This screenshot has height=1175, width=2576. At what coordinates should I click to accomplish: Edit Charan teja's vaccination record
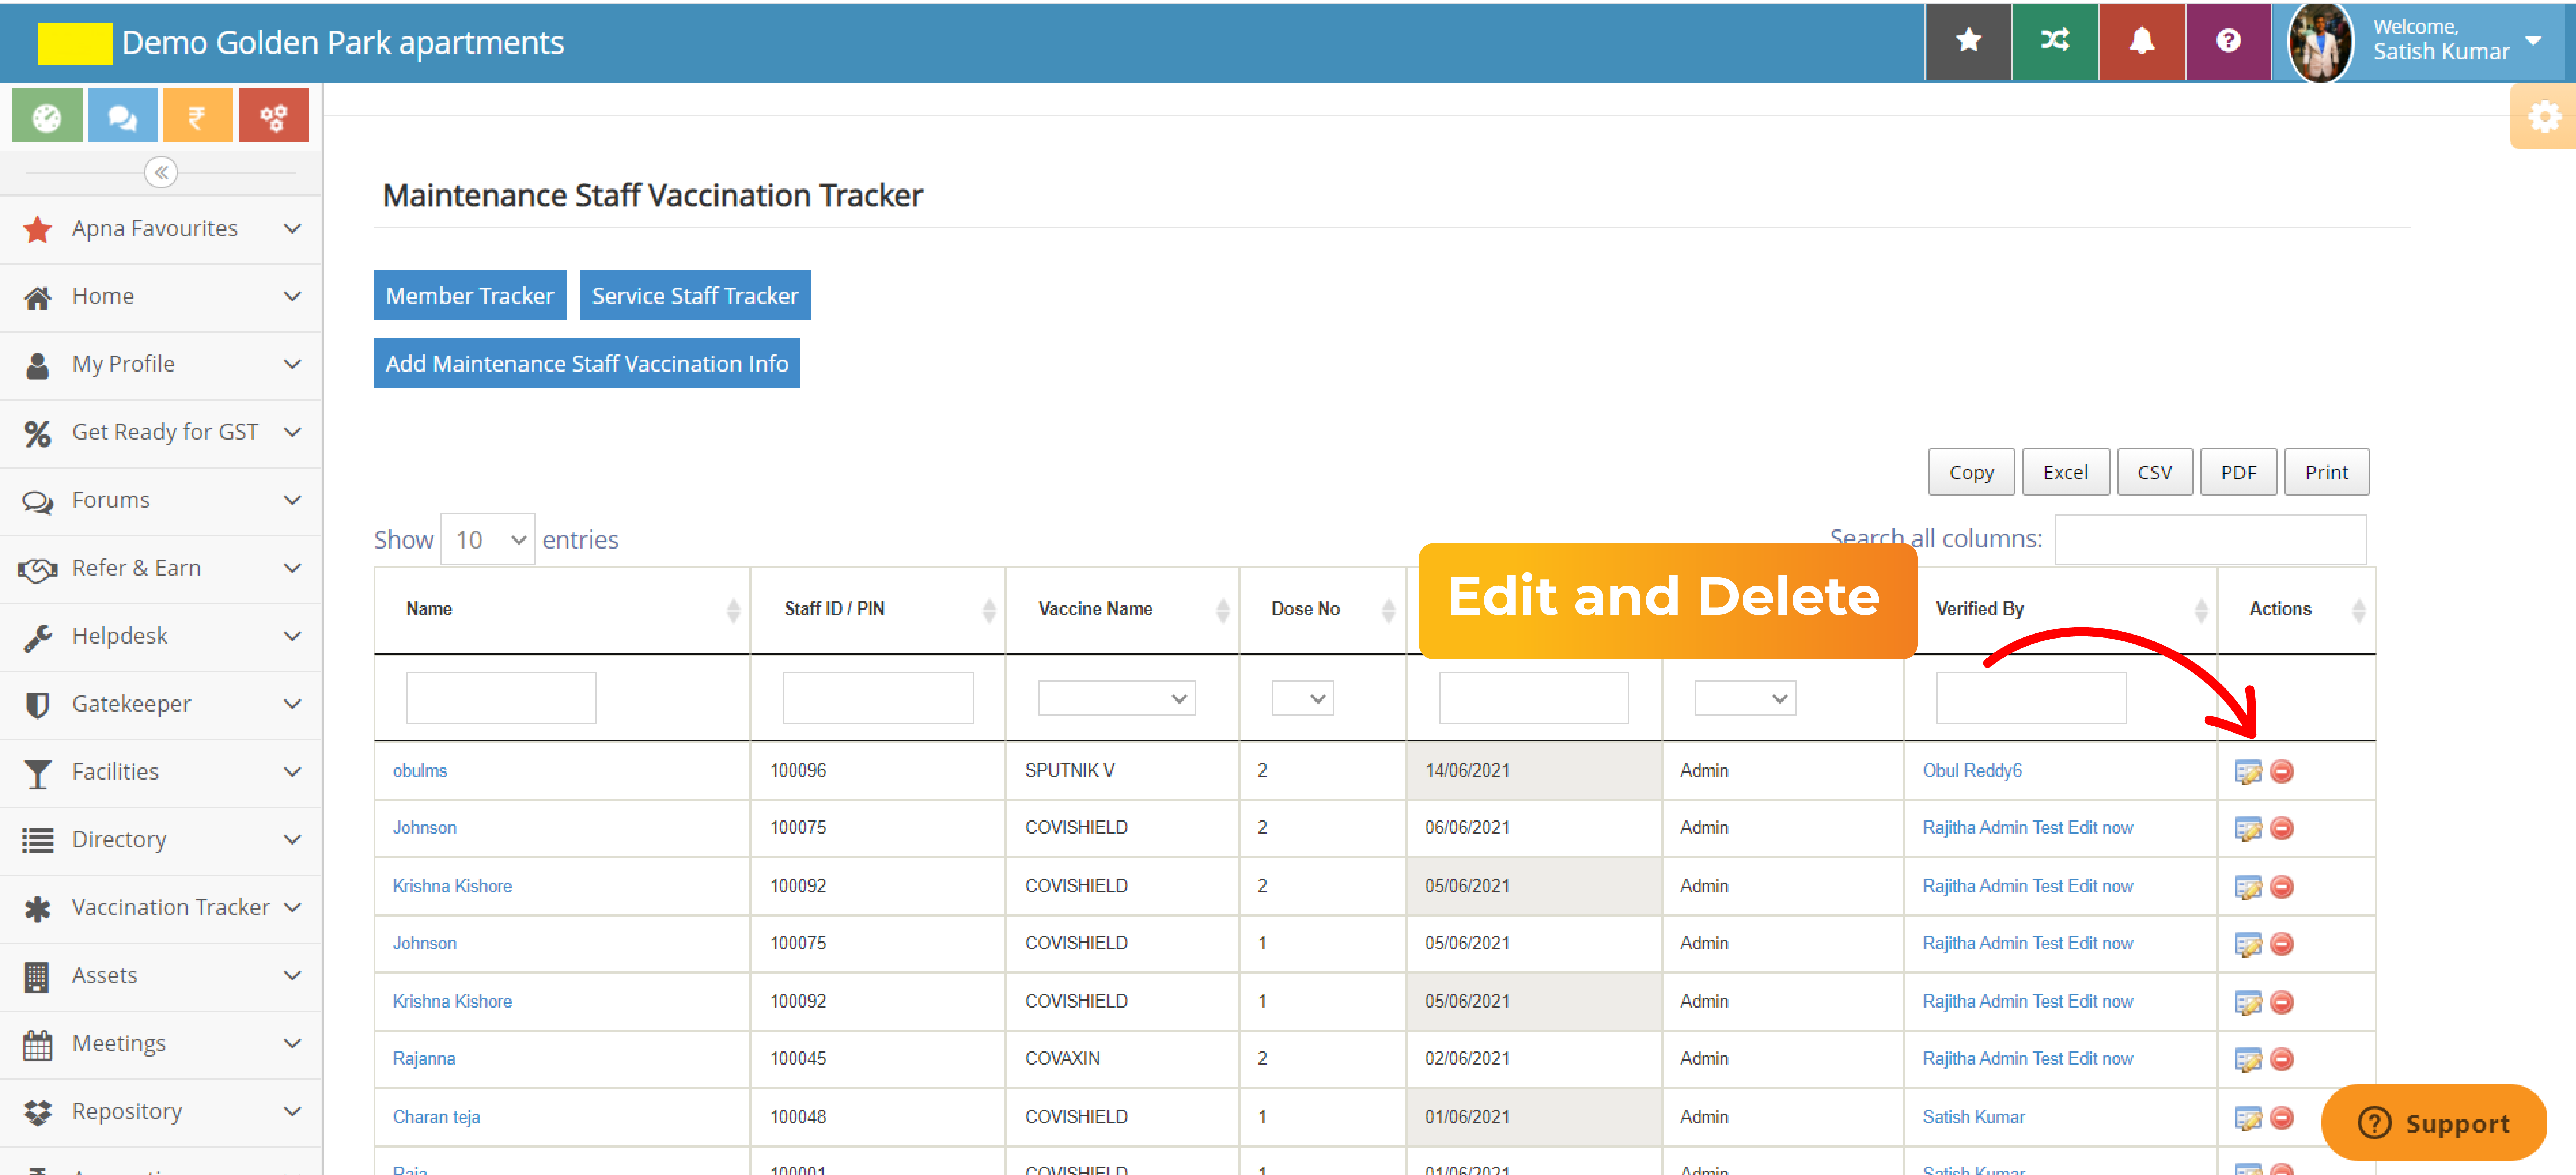(x=2248, y=1118)
